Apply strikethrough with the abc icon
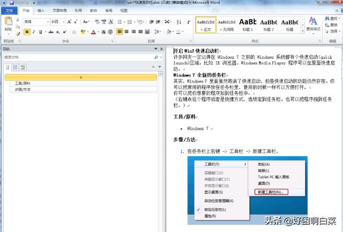The width and height of the screenshot is (343, 232). 50,32
